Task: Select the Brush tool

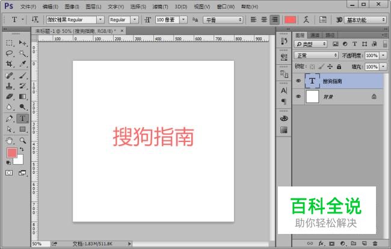Action: (23, 75)
